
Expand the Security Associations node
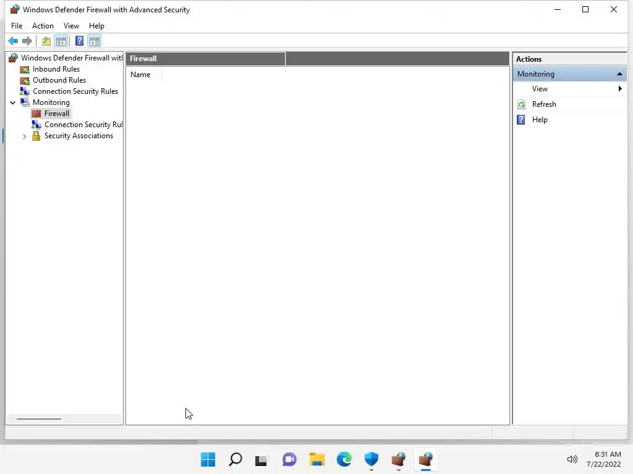coord(24,136)
